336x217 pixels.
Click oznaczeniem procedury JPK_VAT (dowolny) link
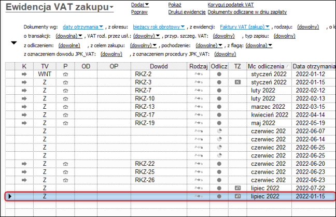tap(225, 54)
